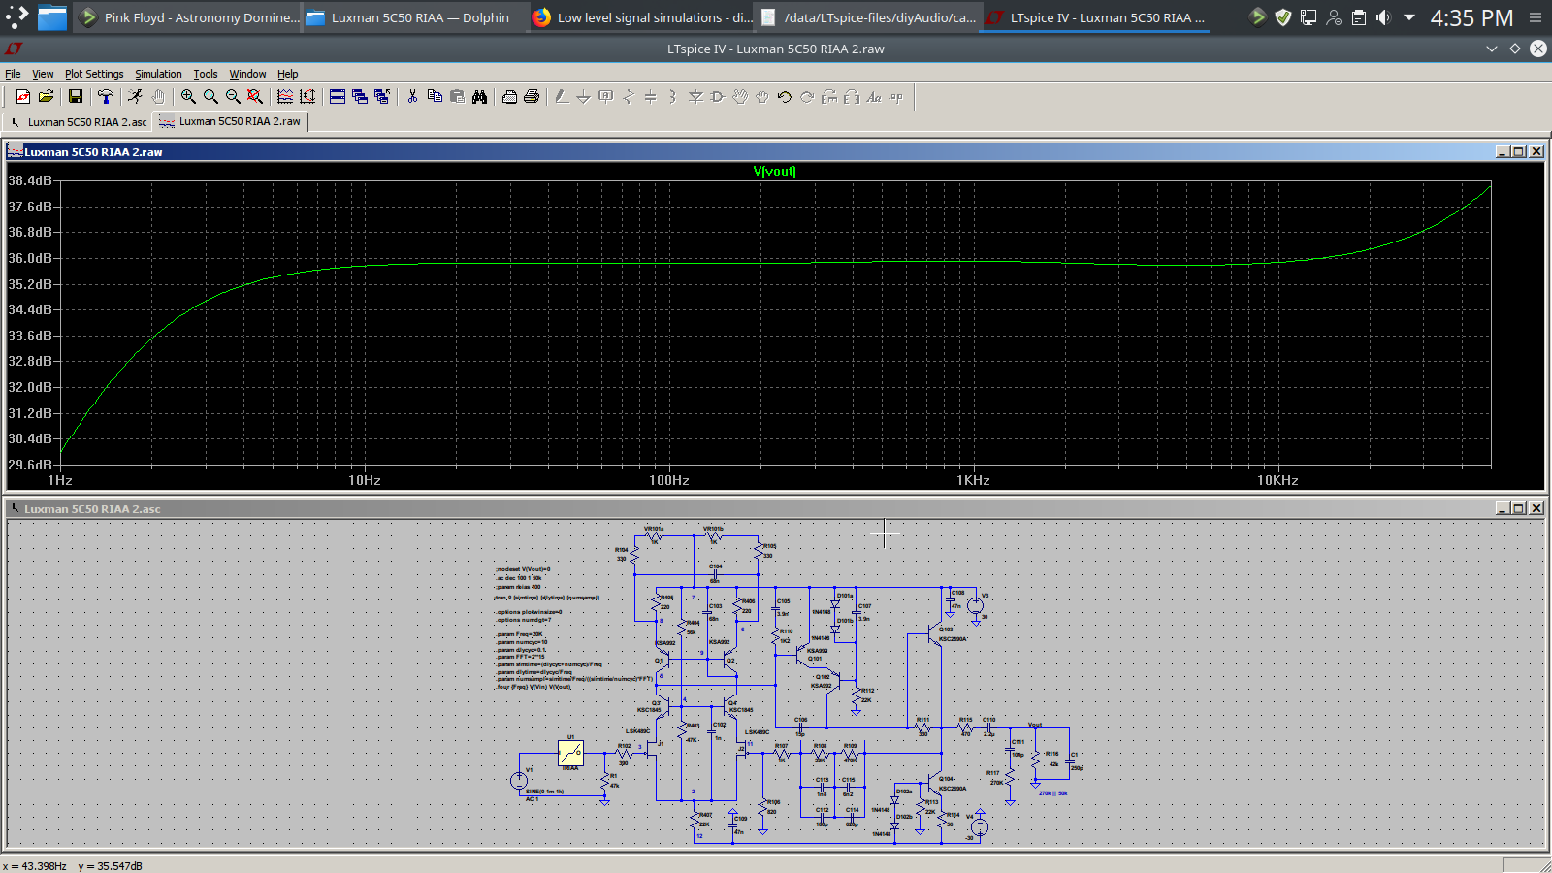The width and height of the screenshot is (1552, 873).
Task: Click the Copy toolbar icon
Action: (435, 96)
